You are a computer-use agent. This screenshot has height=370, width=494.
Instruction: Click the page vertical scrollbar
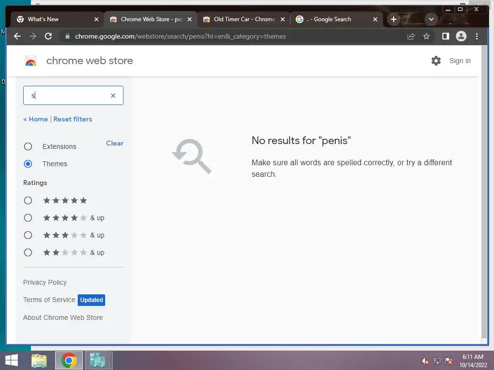pyautogui.click(x=484, y=192)
